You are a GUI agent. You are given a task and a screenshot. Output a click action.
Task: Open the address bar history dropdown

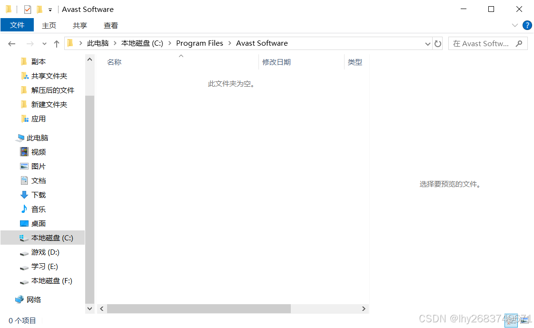(x=428, y=44)
